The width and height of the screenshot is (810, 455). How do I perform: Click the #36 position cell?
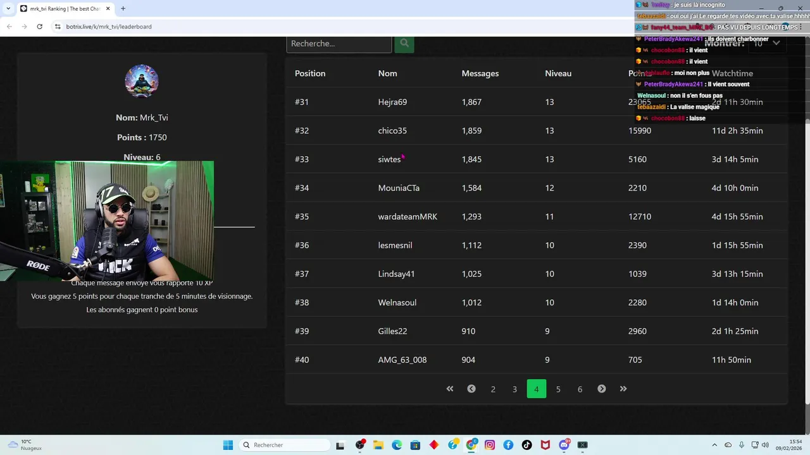pos(302,245)
